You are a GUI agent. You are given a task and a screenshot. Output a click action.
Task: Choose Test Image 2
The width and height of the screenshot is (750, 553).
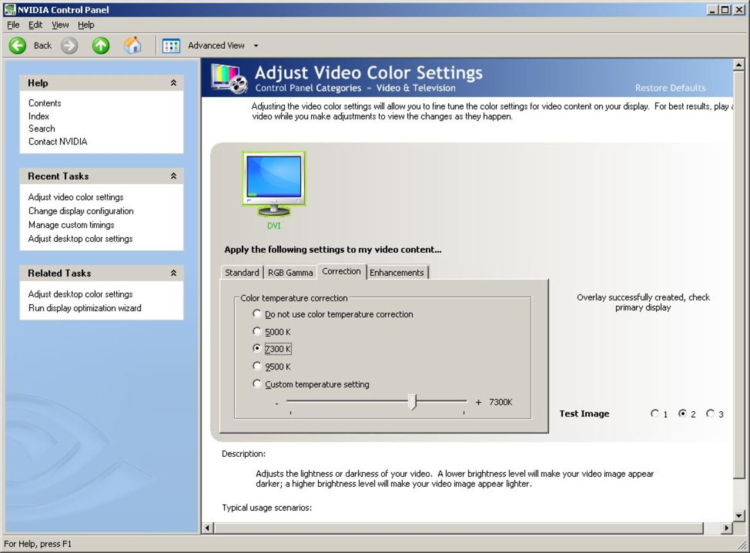pyautogui.click(x=683, y=413)
